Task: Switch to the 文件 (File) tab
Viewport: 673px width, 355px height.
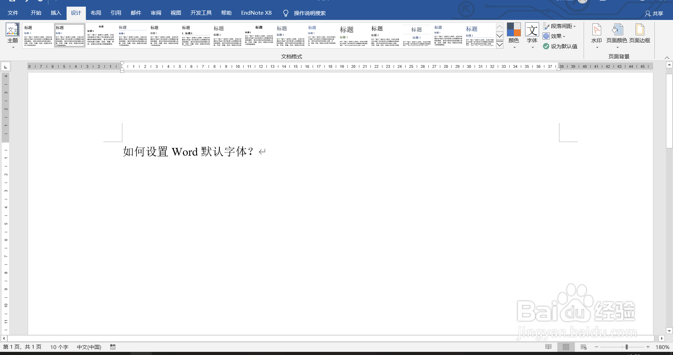Action: pos(13,13)
